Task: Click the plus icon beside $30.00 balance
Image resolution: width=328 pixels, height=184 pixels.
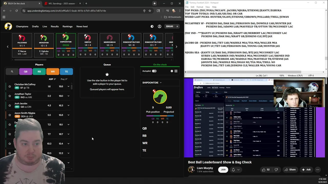Action: pos(177,26)
